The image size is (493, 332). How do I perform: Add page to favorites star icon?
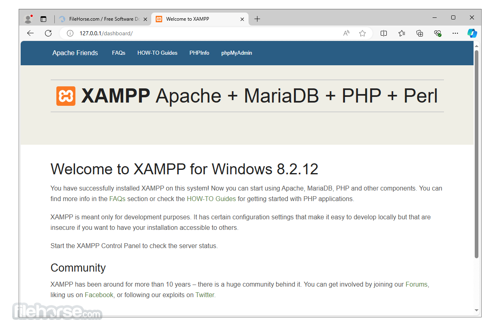[x=362, y=33]
